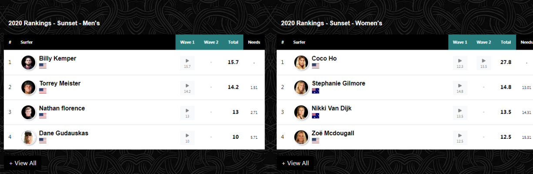Image resolution: width=533 pixels, height=174 pixels.
Task: Play Torrey Meister's 14.2 wave video
Action: [187, 88]
